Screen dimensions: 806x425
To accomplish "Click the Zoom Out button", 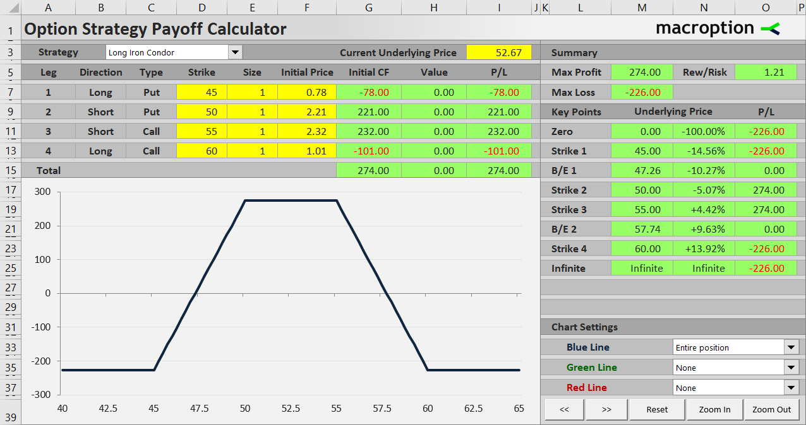I will click(x=771, y=409).
